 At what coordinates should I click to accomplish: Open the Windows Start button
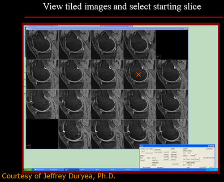pos(28,169)
